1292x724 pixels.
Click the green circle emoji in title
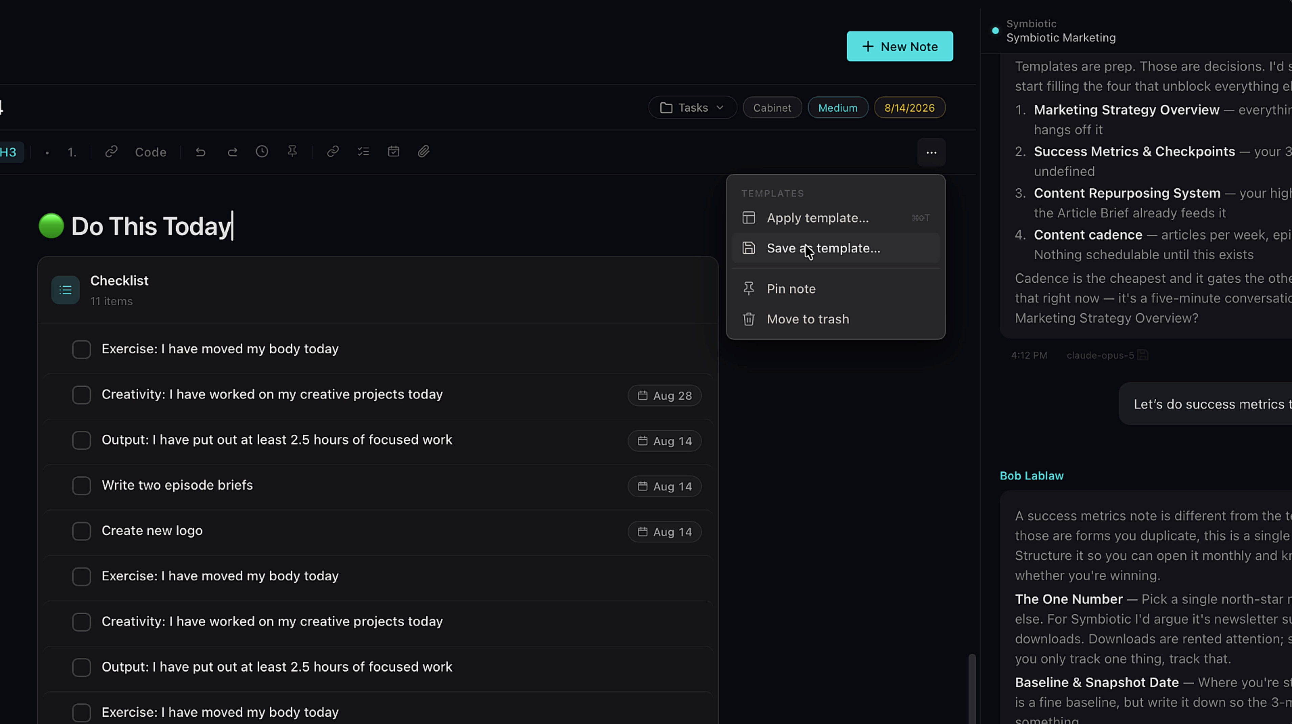pyautogui.click(x=51, y=226)
